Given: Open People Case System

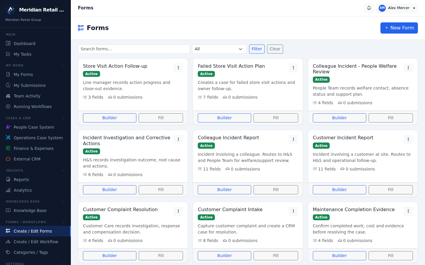Looking at the screenshot, I should pyautogui.click(x=35, y=127).
